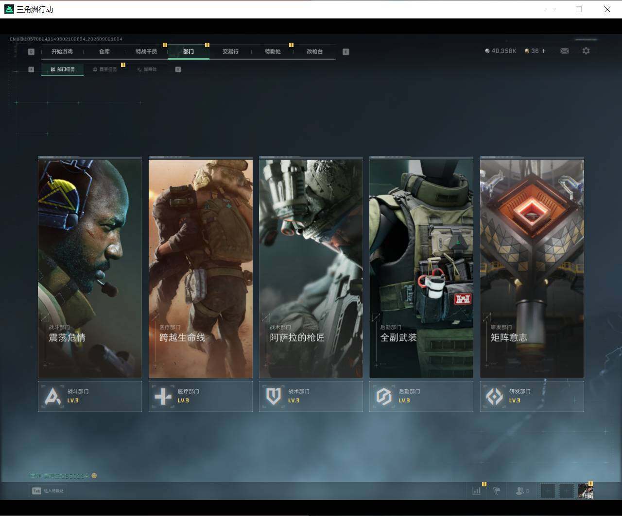Click the 40,358K currency coin icon
Image resolution: width=622 pixels, height=516 pixels.
point(487,51)
